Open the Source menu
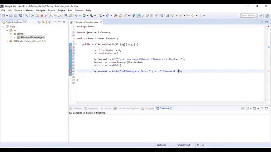Screen dimensions: 271x152 coord(18,11)
